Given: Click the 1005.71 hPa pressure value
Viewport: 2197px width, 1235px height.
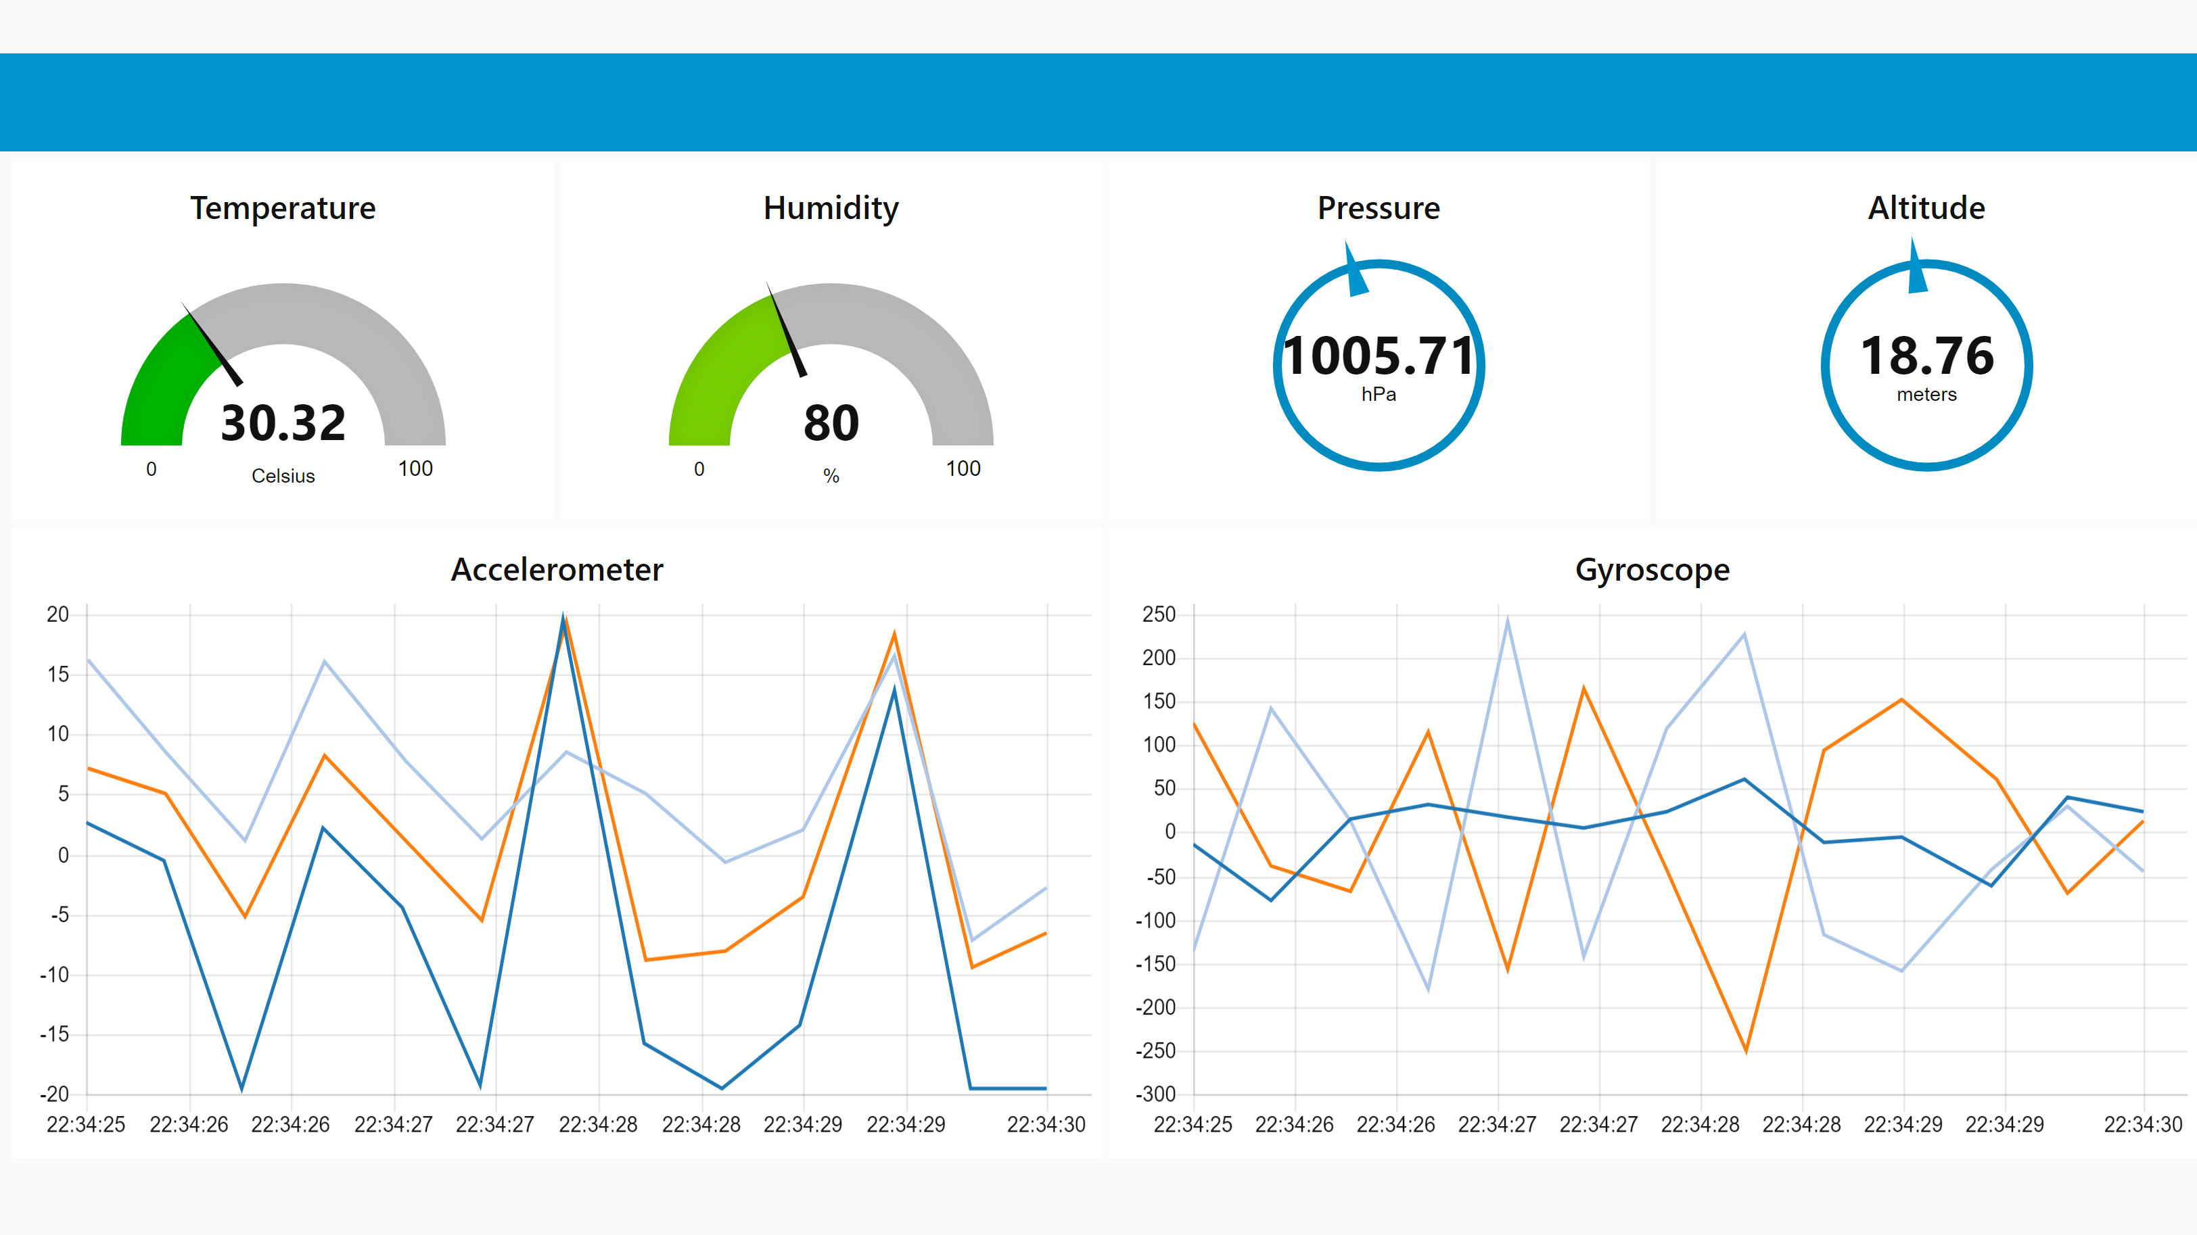Looking at the screenshot, I should pos(1379,356).
